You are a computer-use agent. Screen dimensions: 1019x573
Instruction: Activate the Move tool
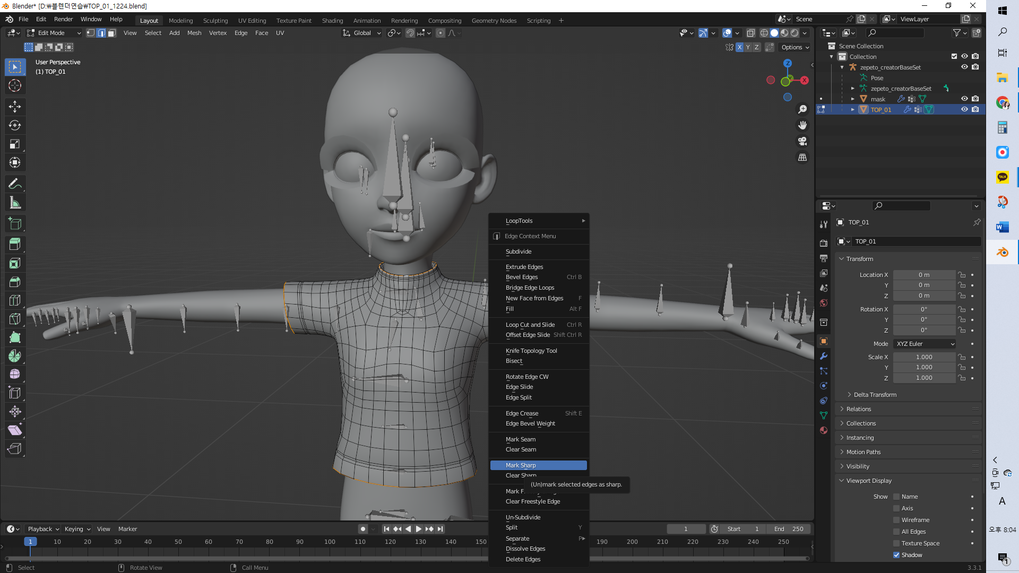[15, 107]
